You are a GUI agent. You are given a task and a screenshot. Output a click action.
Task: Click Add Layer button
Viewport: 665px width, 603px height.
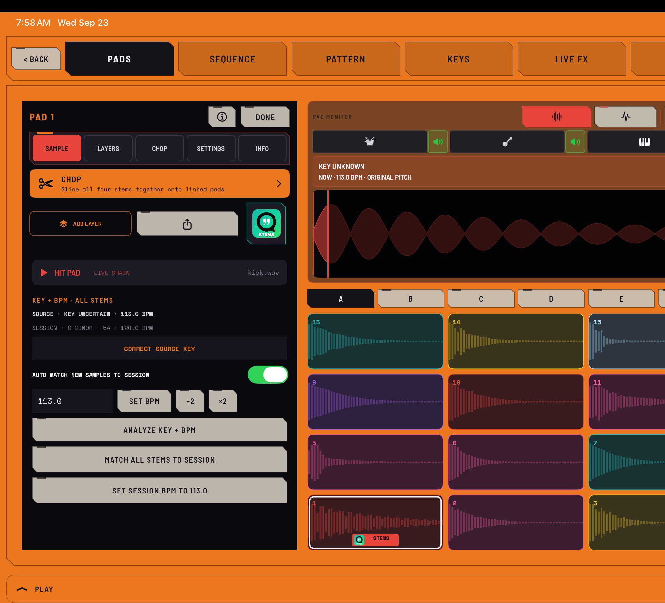click(81, 224)
